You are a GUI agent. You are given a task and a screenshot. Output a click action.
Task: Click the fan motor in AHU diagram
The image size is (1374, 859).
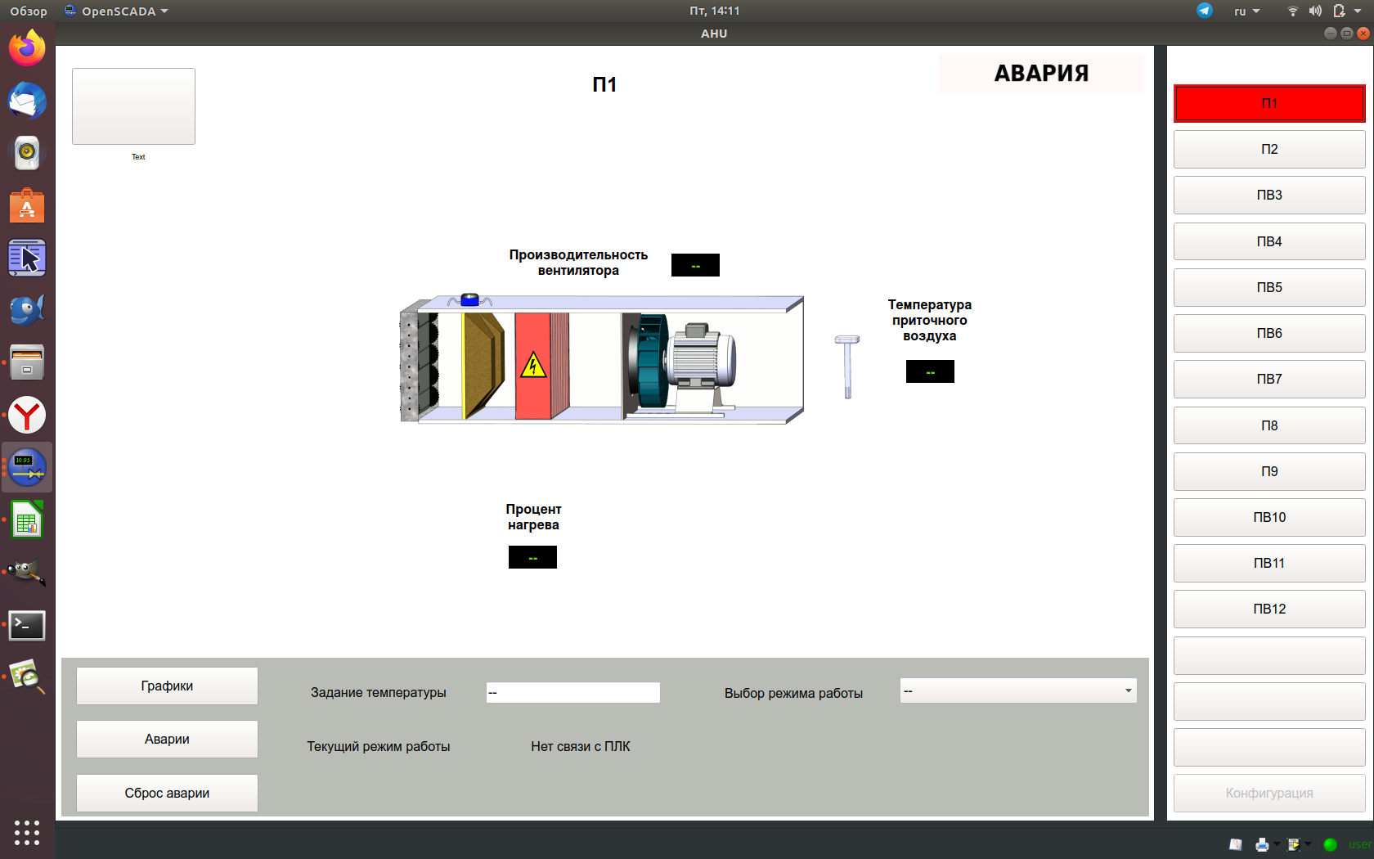pyautogui.click(x=699, y=360)
